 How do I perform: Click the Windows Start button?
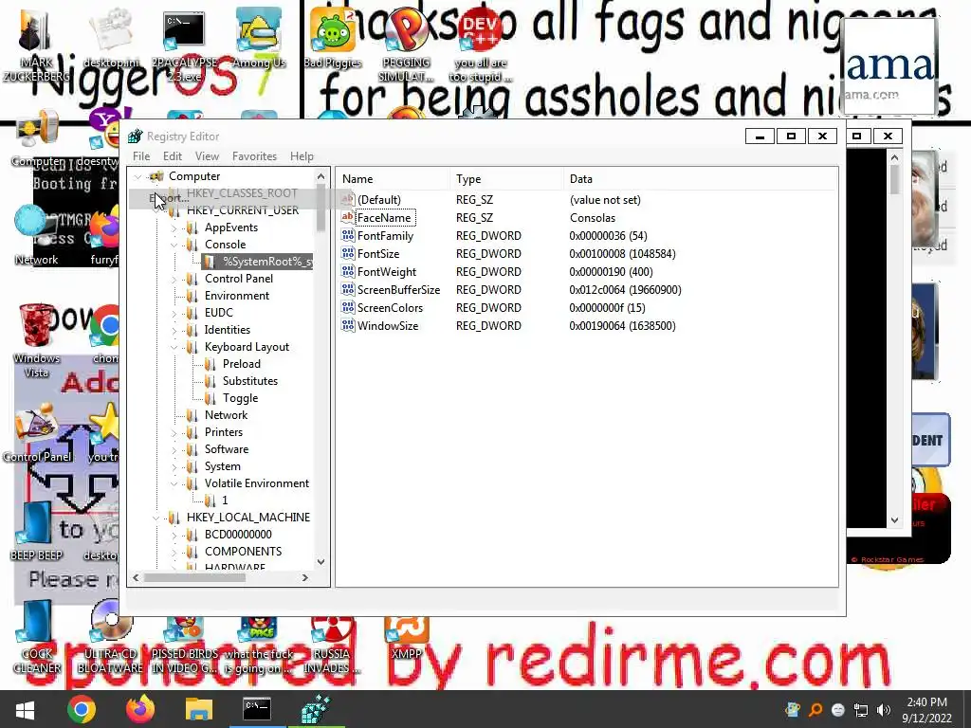click(x=25, y=709)
